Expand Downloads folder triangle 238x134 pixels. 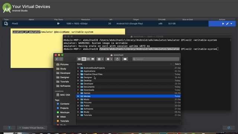click(78, 90)
